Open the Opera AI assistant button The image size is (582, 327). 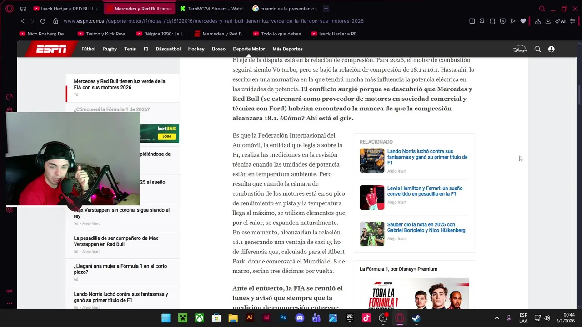(x=560, y=21)
